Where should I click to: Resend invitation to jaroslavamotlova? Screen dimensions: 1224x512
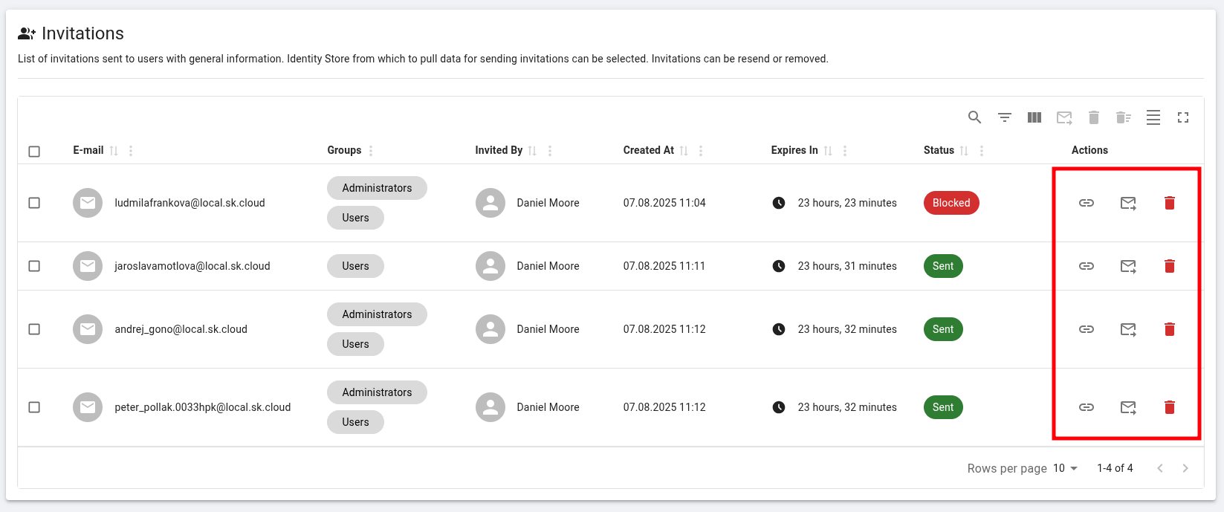point(1127,266)
